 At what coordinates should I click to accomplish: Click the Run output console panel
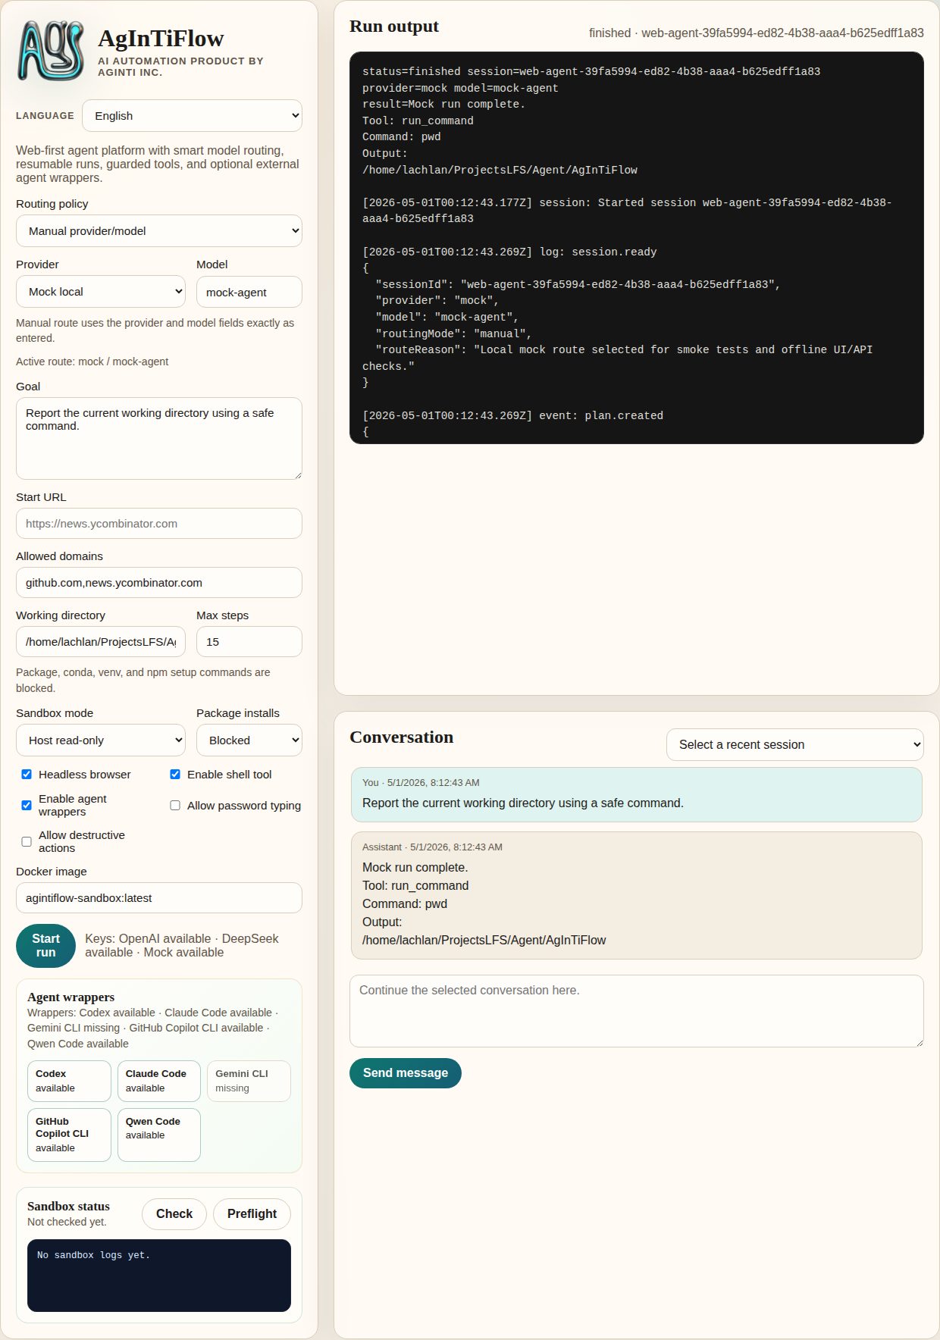tap(637, 248)
